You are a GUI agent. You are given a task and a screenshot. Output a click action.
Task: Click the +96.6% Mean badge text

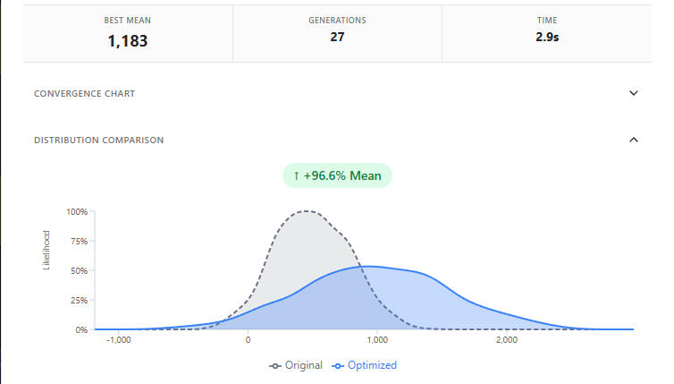[342, 175]
